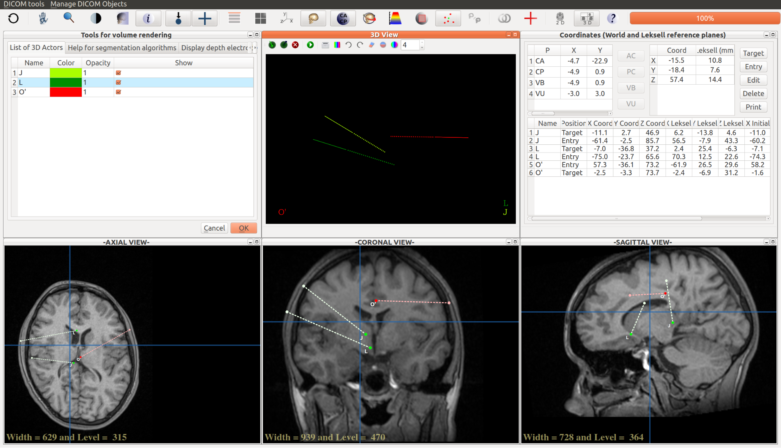Viewport: 781px width, 448px height.
Task: Select the O' Target row in coordinates table
Action: tap(649, 173)
